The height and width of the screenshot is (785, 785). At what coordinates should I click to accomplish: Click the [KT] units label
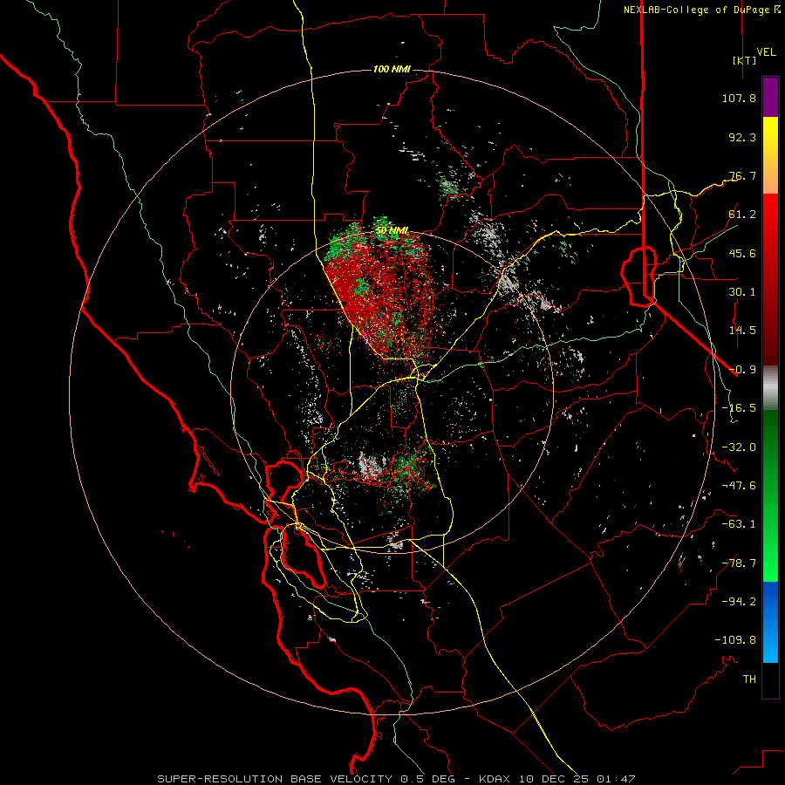tap(745, 60)
